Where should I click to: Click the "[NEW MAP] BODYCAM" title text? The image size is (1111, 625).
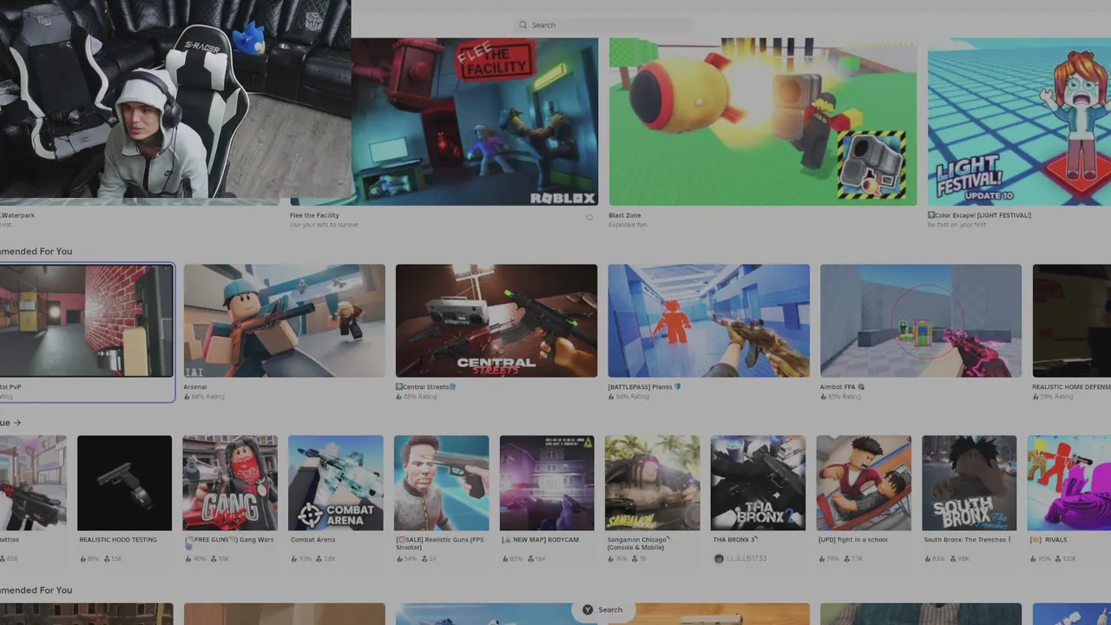(x=540, y=540)
